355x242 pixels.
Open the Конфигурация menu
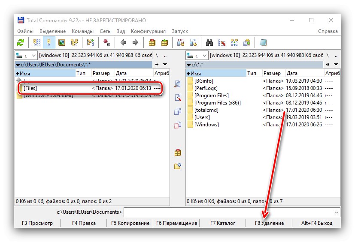(x=148, y=31)
